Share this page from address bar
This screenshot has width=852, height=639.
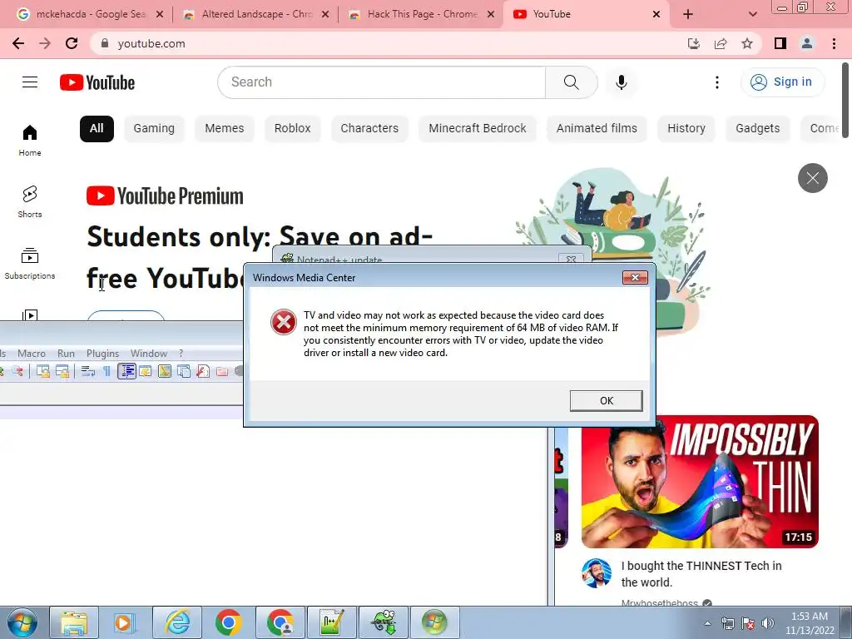click(721, 43)
